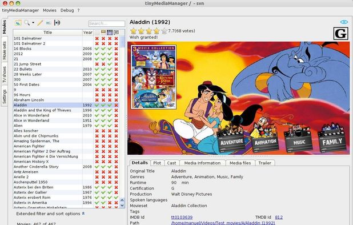Select 22 Bullets in the movie list
353x225 pixels.
[66, 69]
